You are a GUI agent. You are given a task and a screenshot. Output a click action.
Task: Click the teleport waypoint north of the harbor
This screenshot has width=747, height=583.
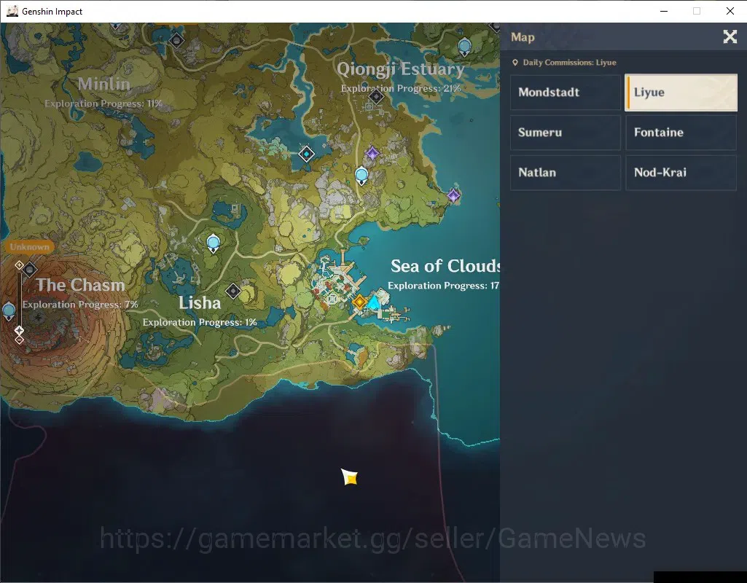[361, 176]
